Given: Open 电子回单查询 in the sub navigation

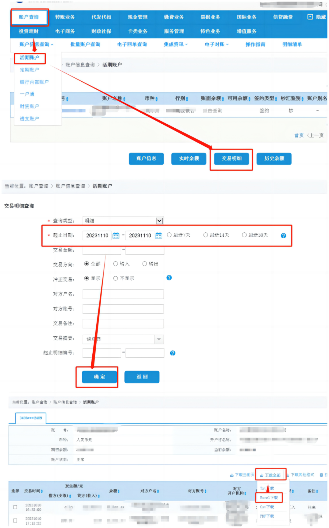Looking at the screenshot, I should (x=132, y=44).
